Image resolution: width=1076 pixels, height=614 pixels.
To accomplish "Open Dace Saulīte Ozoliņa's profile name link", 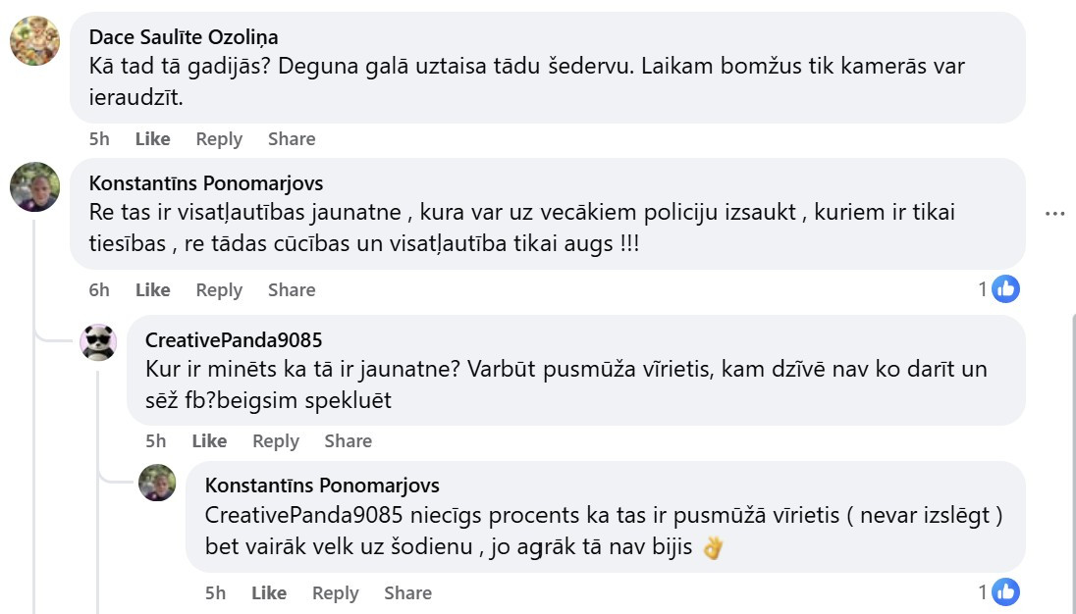I will [184, 37].
